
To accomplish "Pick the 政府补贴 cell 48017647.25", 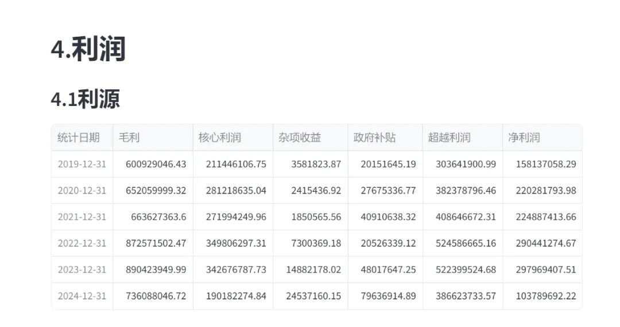I will [385, 270].
